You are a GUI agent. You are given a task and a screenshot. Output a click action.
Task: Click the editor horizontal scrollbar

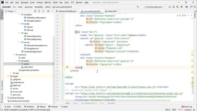click(x=118, y=101)
